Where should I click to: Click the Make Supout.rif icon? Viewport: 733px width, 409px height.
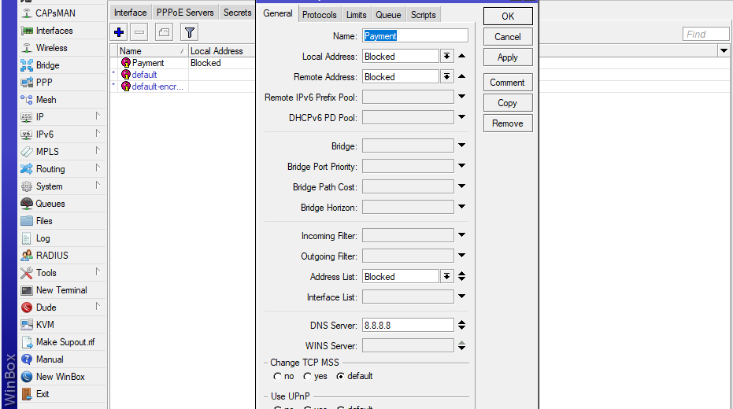coord(27,342)
